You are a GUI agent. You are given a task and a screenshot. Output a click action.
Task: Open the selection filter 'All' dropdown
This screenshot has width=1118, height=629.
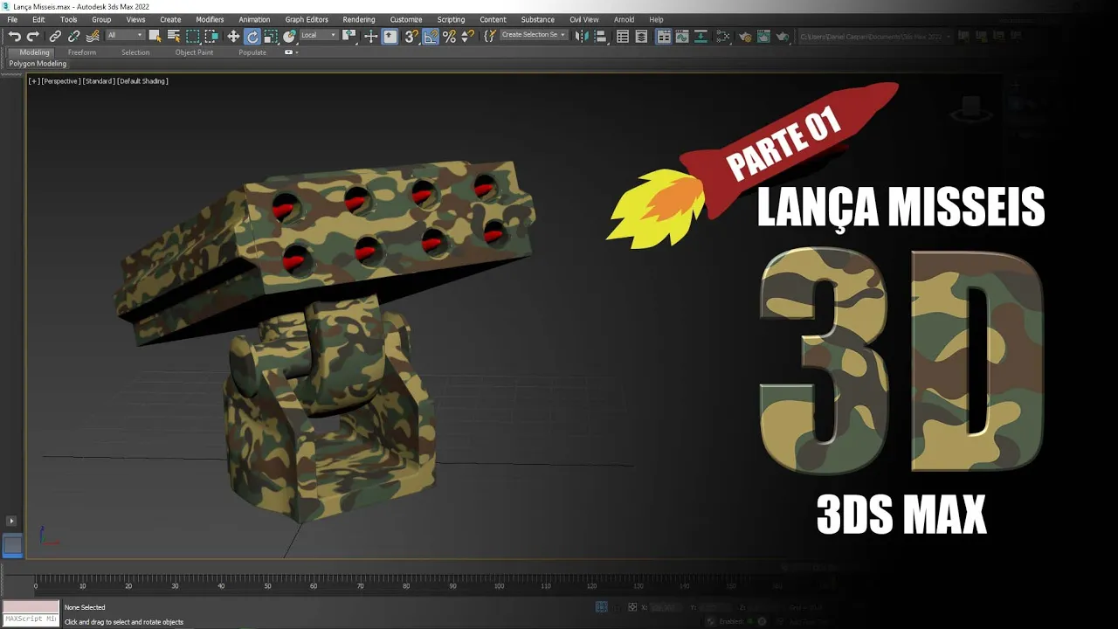[x=125, y=36]
